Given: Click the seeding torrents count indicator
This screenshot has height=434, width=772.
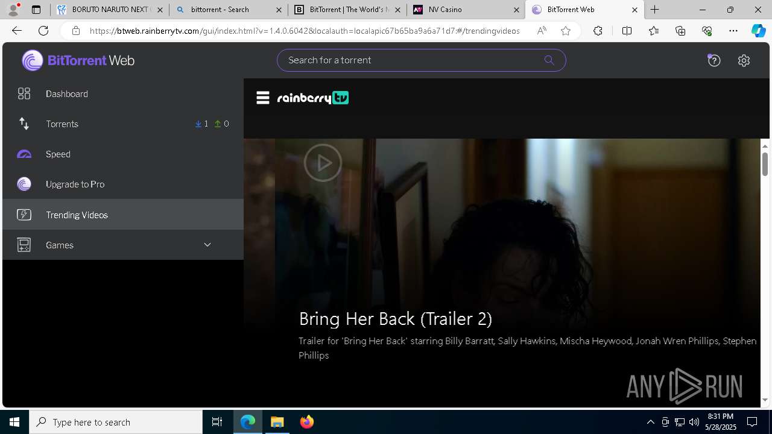Looking at the screenshot, I should click(x=222, y=124).
